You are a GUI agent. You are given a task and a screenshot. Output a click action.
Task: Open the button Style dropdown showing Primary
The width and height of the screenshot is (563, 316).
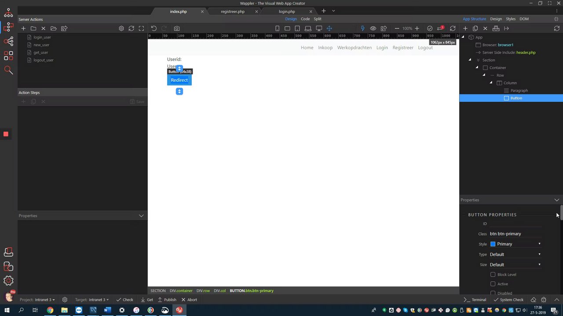(x=515, y=244)
